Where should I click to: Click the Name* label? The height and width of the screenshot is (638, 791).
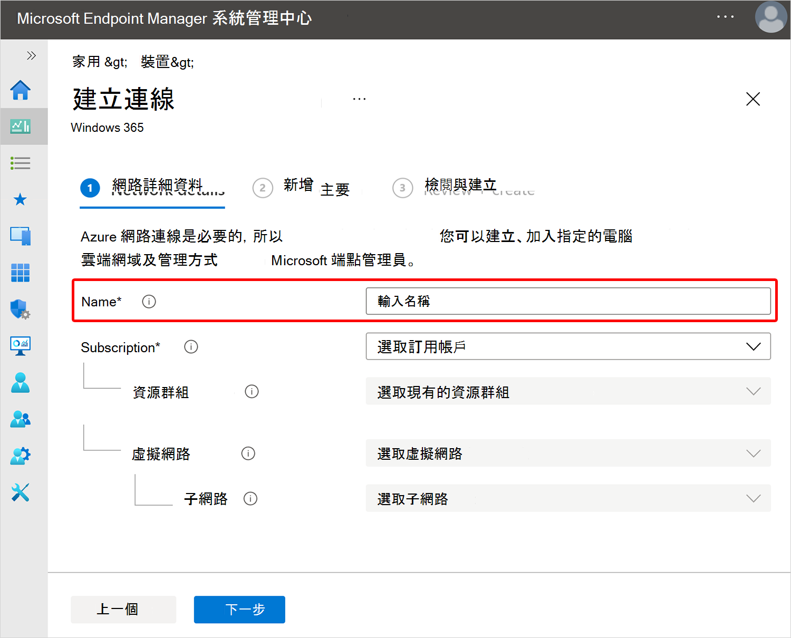click(x=101, y=302)
